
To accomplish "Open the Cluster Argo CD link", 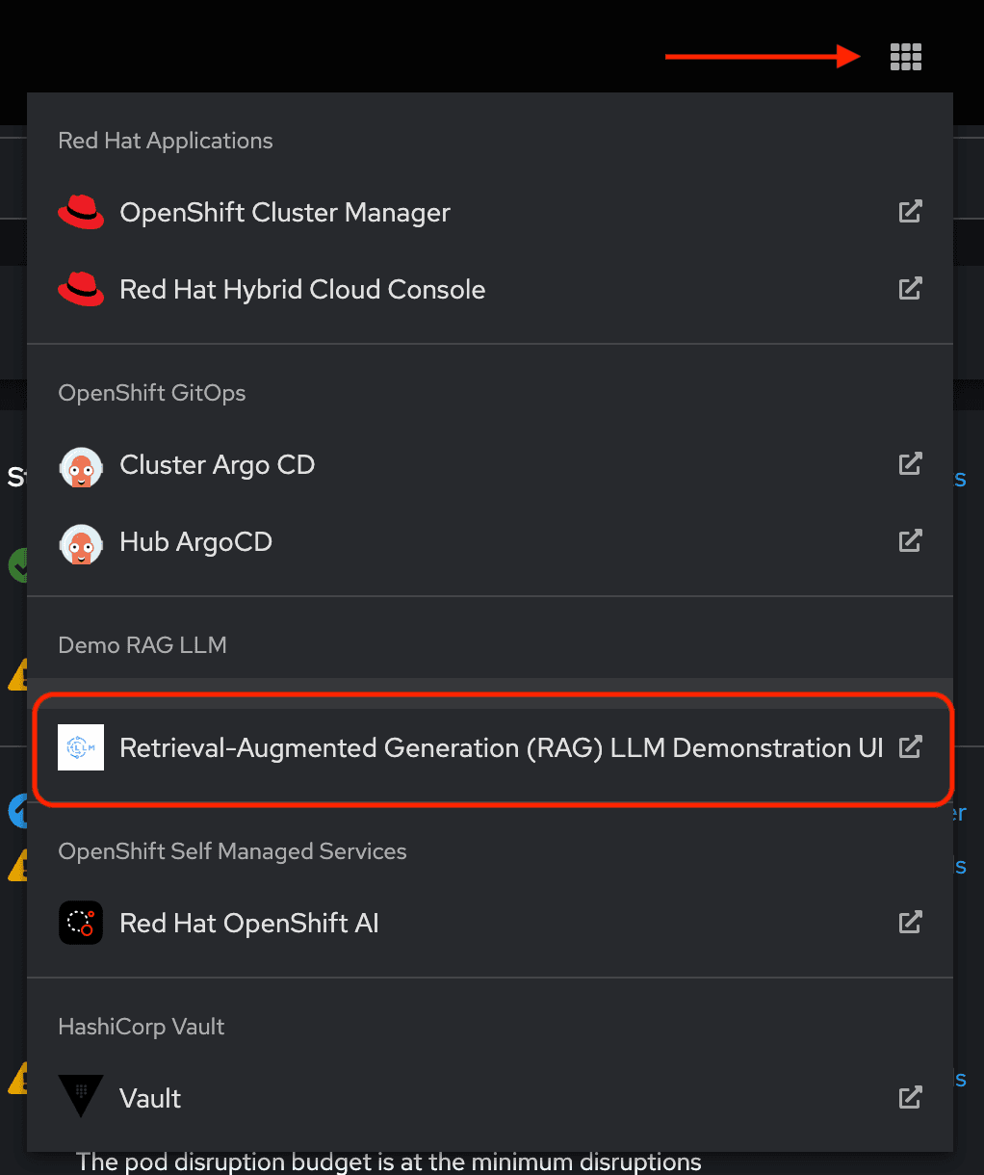I will [217, 465].
